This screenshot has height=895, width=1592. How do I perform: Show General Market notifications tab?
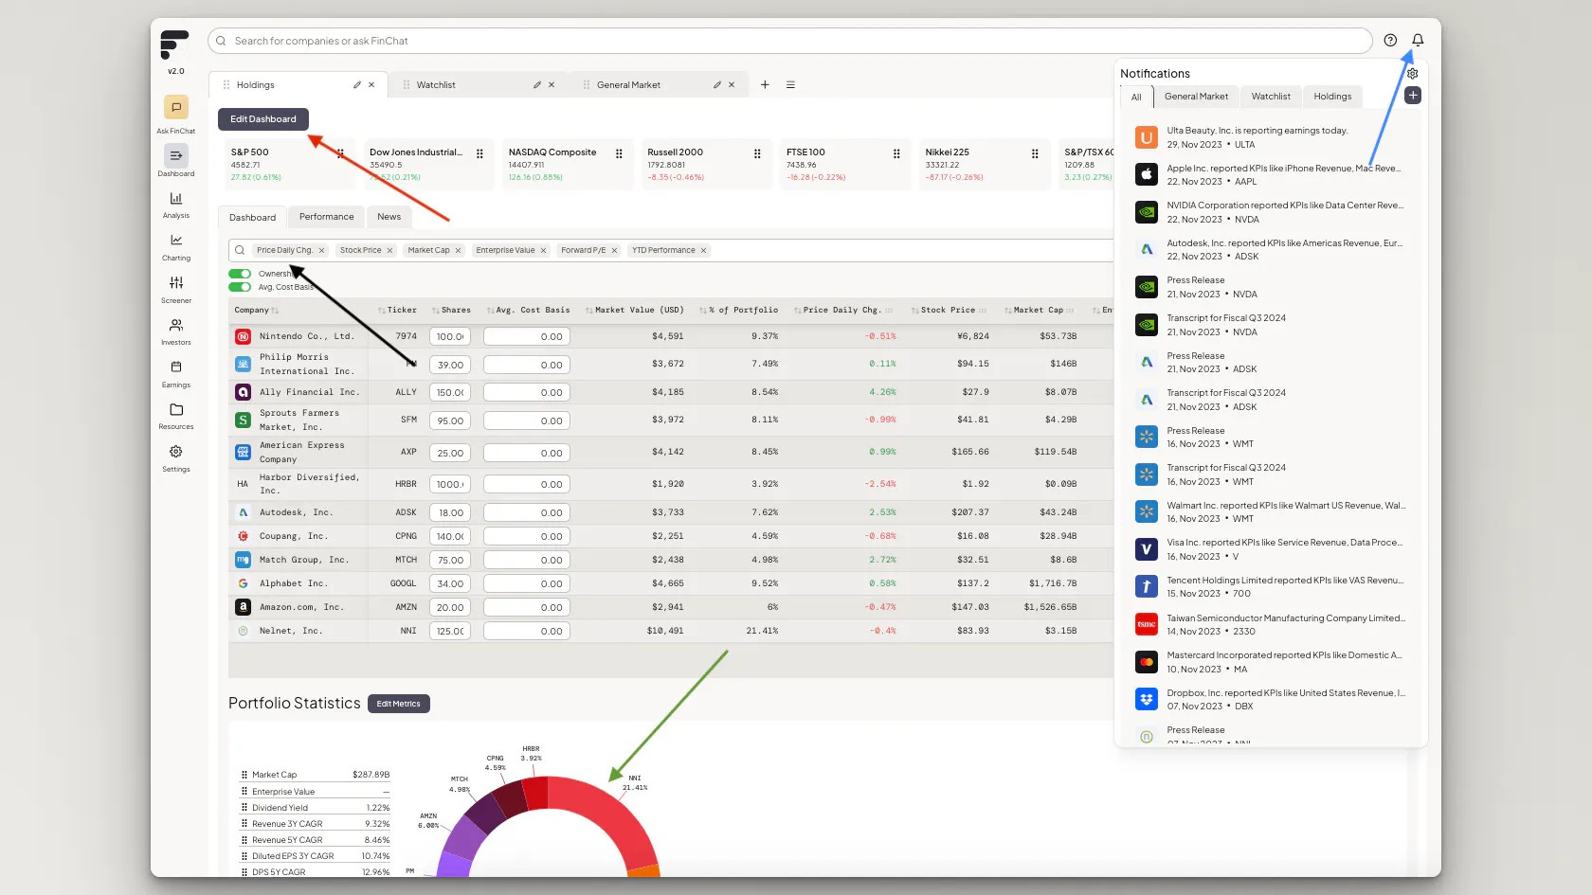1196,97
